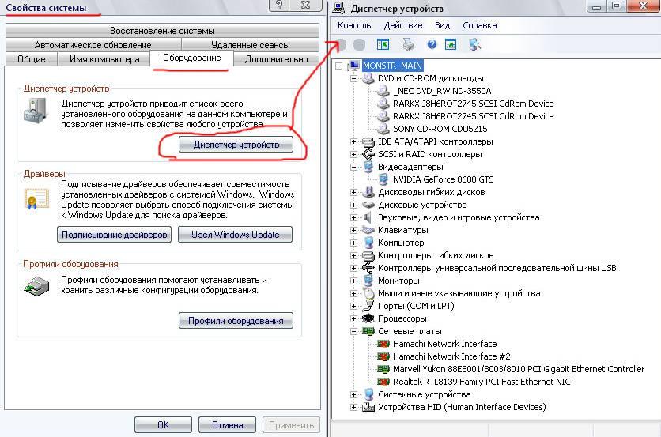Click the SCSI и RAID контроллеры icon
The width and height of the screenshot is (661, 437).
point(368,154)
